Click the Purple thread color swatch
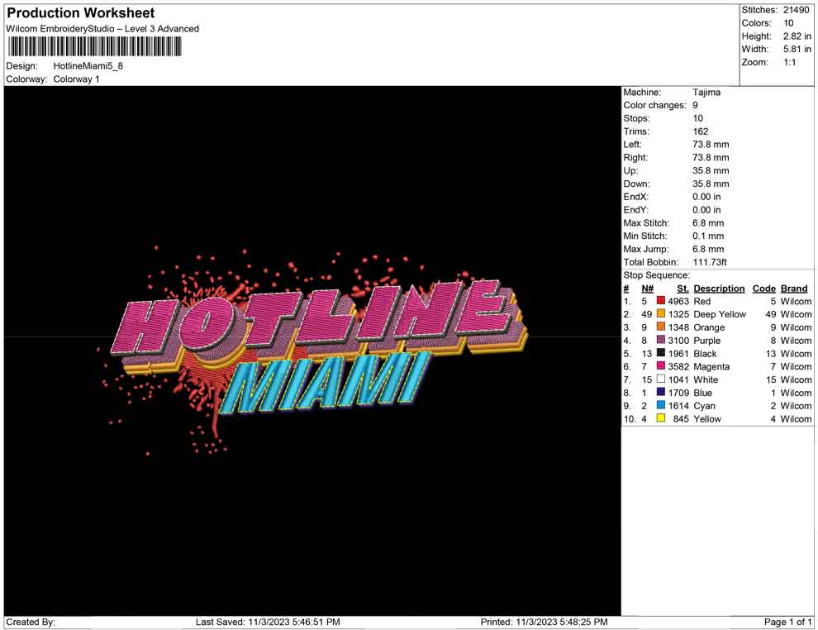 point(661,341)
